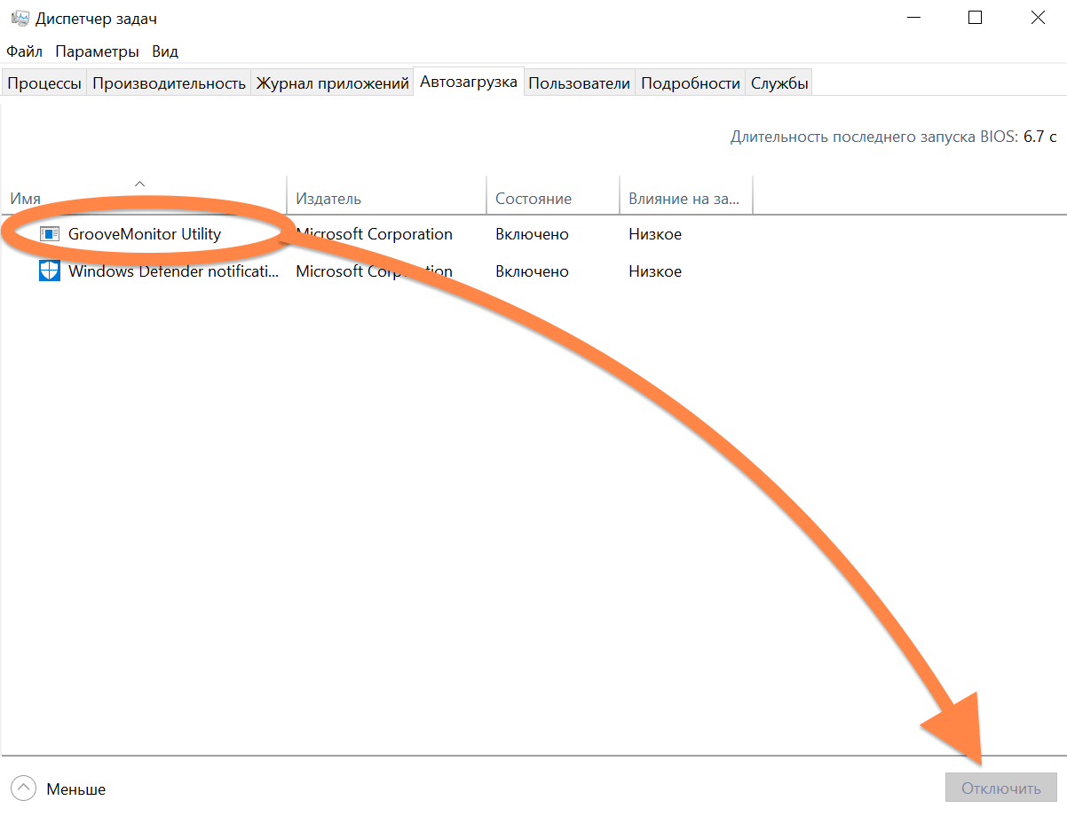Maximize the Task Manager window
Viewport: 1067px width, 816px height.
tap(976, 18)
